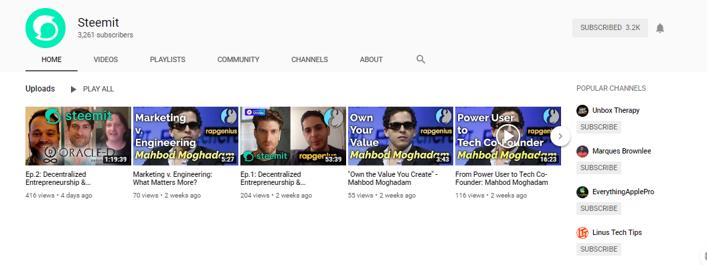Open the Playlists tab
The width and height of the screenshot is (707, 265).
pyautogui.click(x=167, y=59)
